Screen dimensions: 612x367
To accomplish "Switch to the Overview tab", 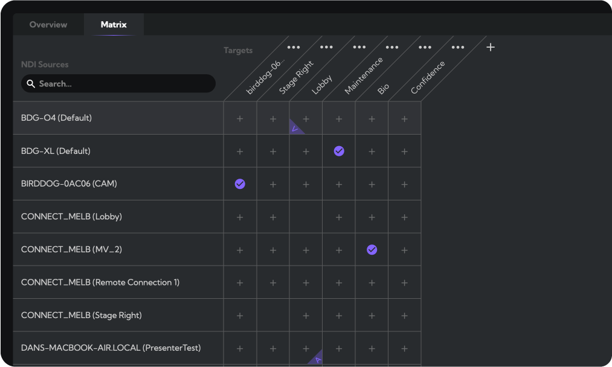I will point(48,25).
